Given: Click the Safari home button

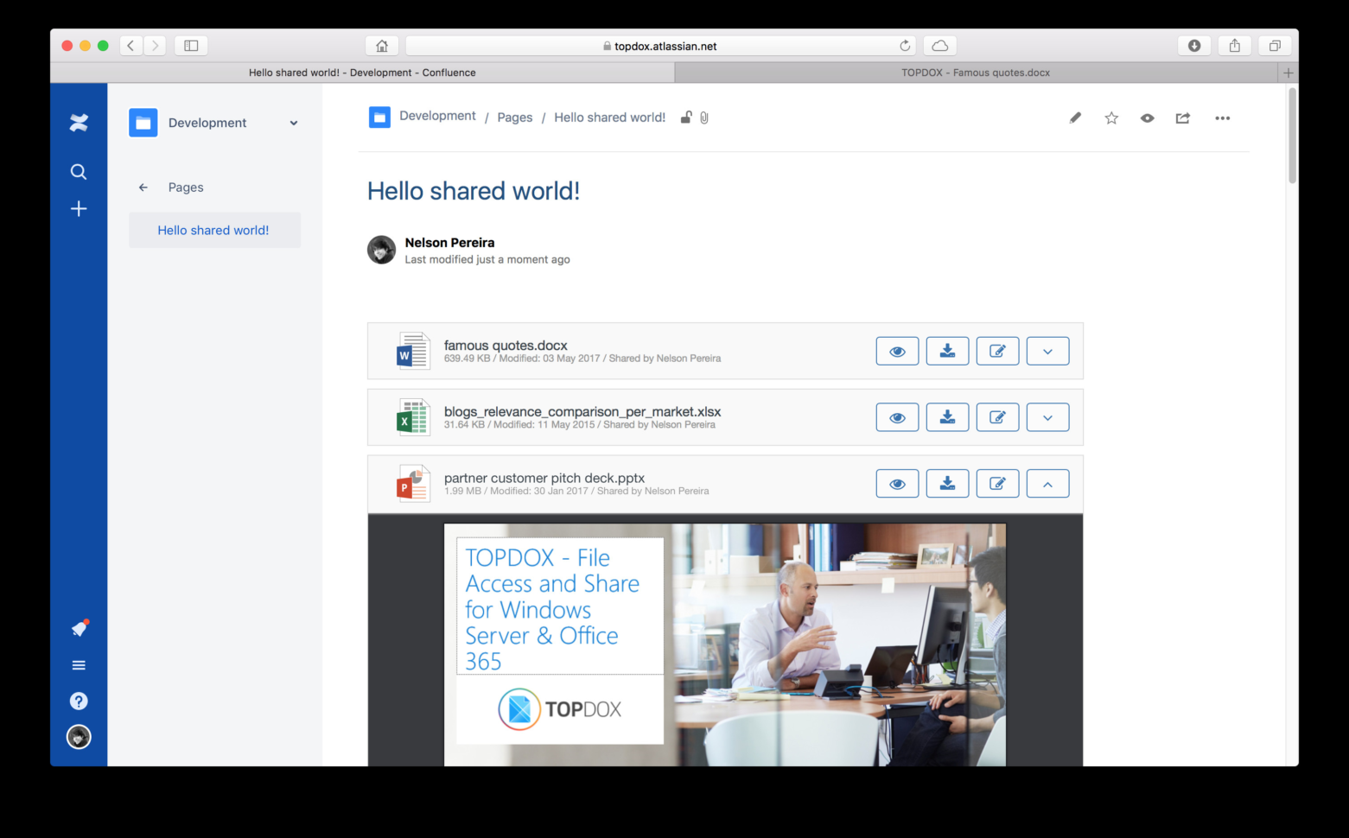Looking at the screenshot, I should [382, 46].
